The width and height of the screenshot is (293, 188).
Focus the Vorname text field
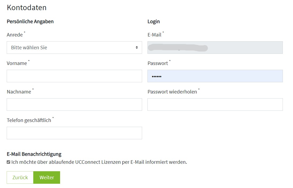[x=74, y=76]
